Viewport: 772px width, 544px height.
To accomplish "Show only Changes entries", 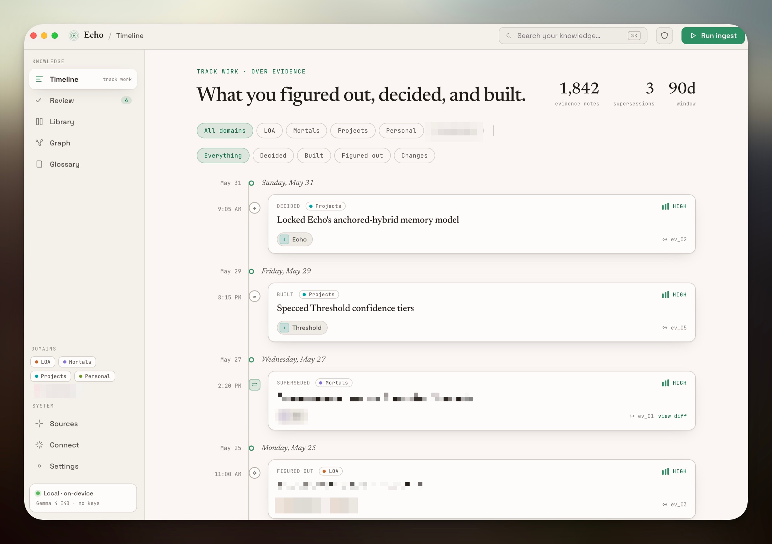I will point(414,155).
